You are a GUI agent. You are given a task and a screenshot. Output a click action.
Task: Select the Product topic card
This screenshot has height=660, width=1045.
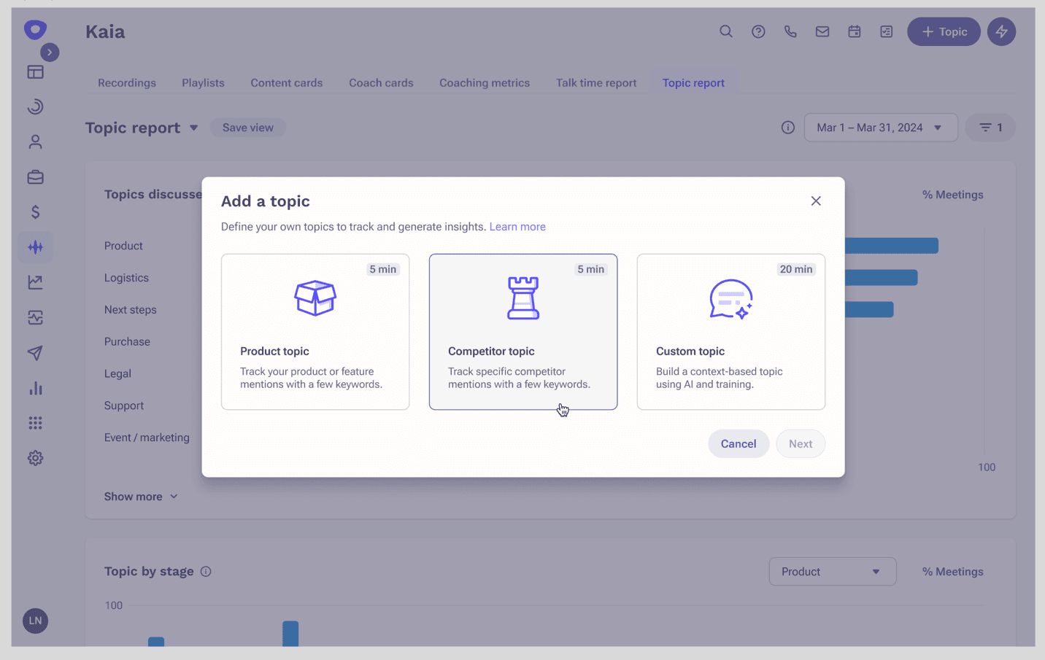tap(315, 332)
